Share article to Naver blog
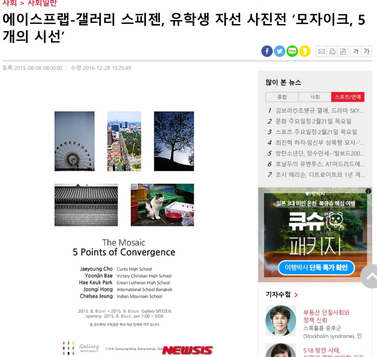 click(x=292, y=51)
